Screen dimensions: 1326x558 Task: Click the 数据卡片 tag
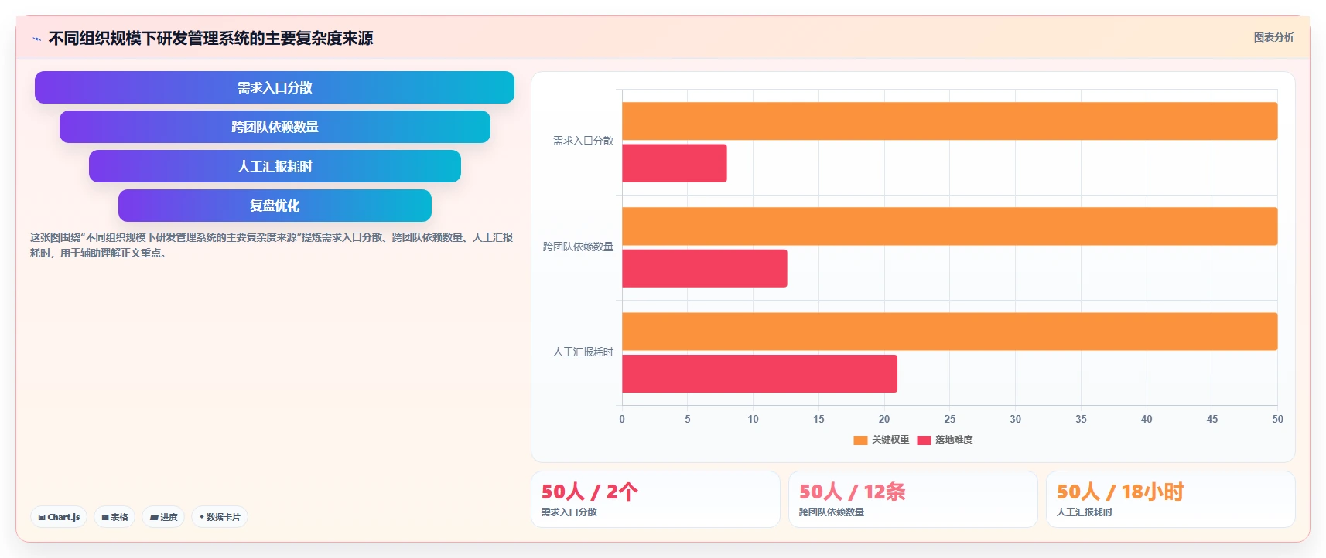220,517
